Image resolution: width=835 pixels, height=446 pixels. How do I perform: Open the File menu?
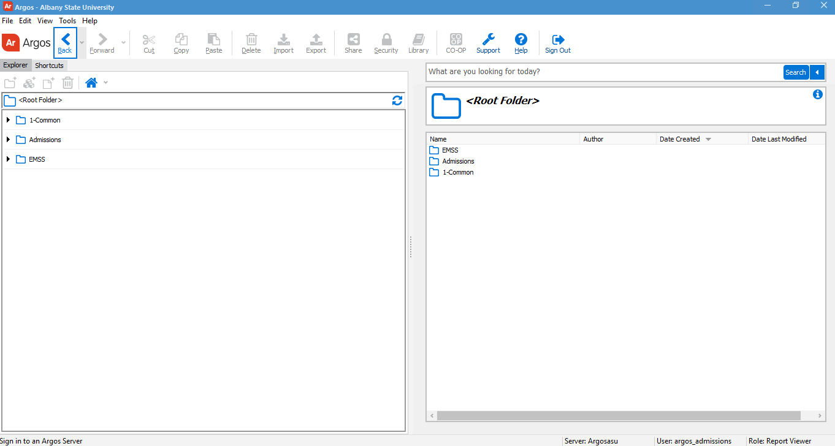tap(7, 21)
